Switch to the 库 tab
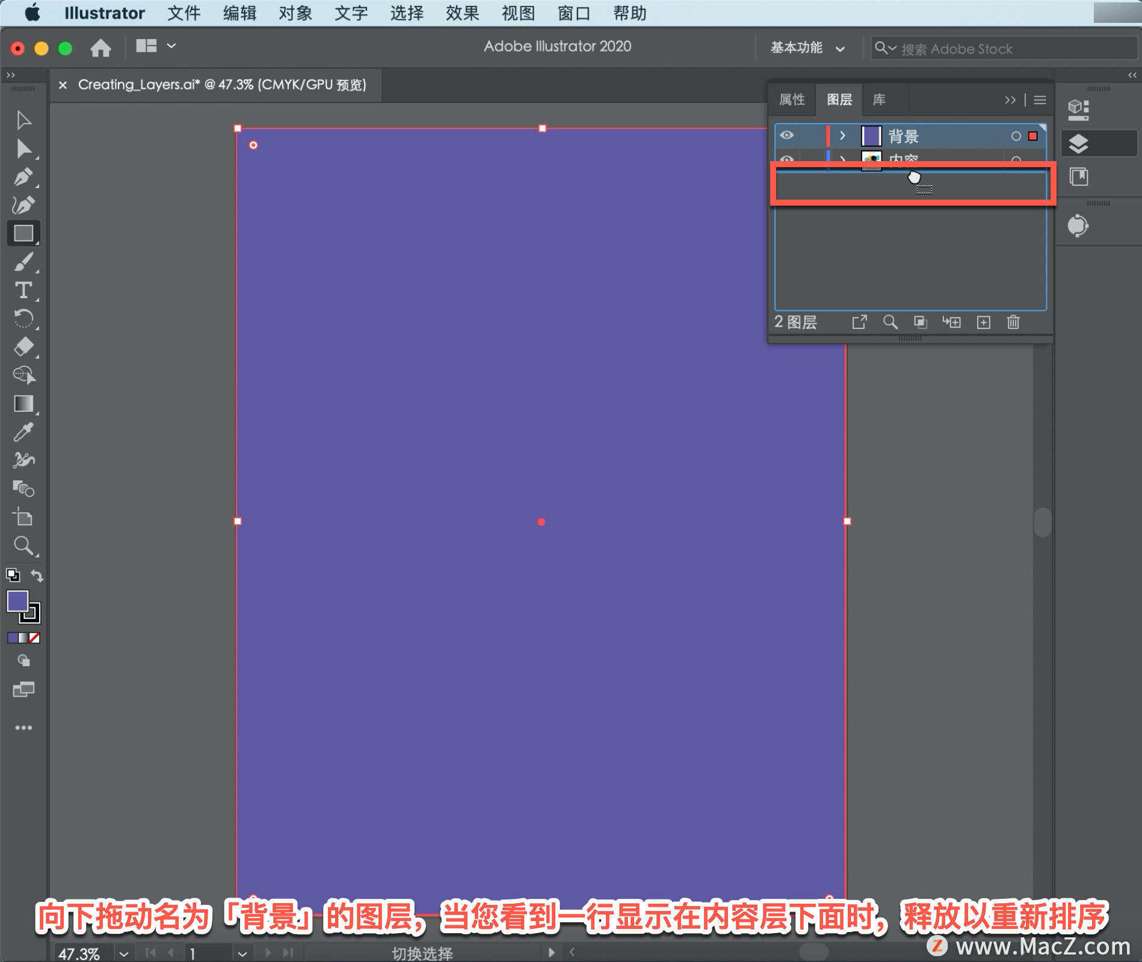The width and height of the screenshot is (1142, 962). coord(879,100)
